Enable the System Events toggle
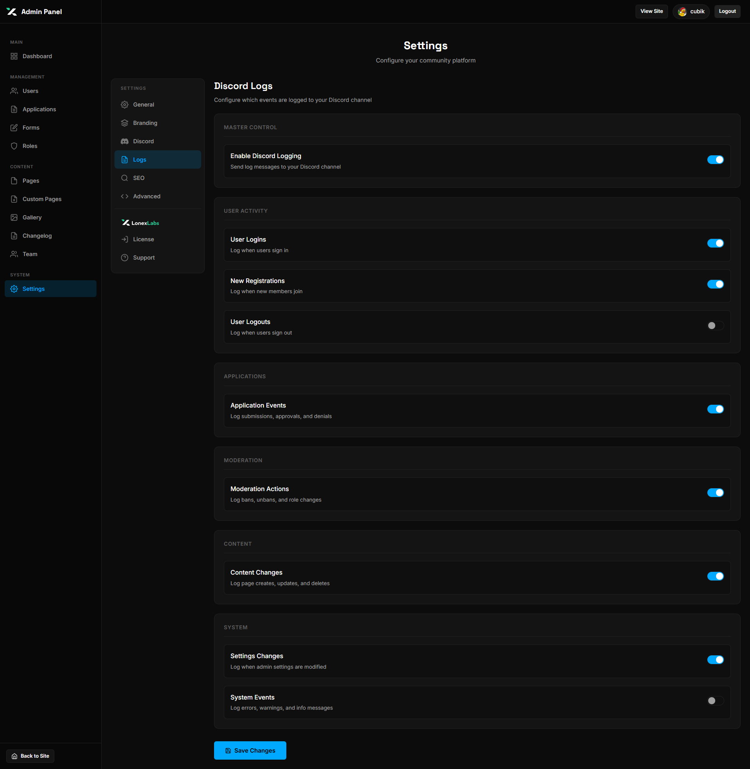The image size is (750, 769). pos(715,701)
